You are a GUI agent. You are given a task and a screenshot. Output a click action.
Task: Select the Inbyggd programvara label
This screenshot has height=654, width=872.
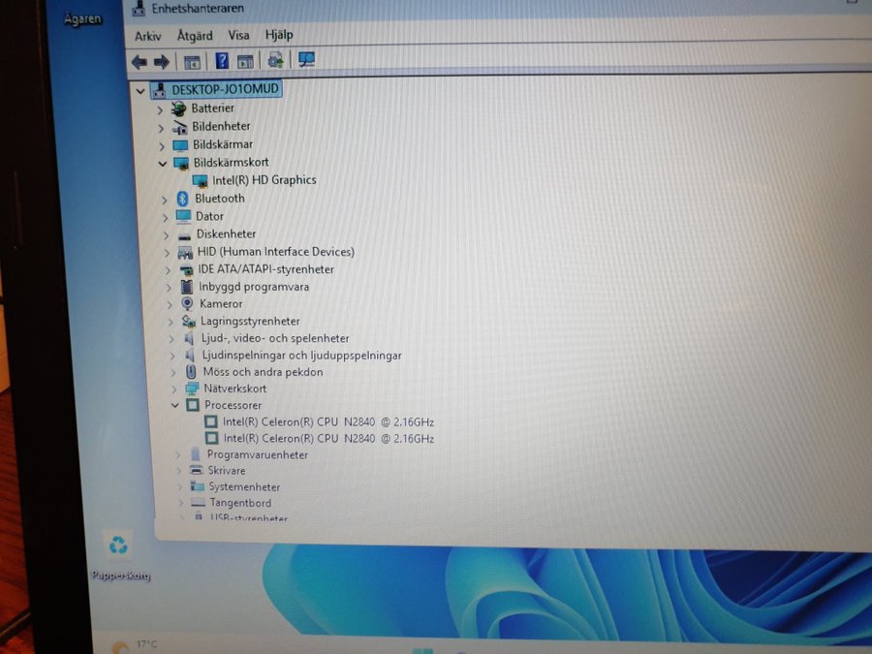coord(254,287)
